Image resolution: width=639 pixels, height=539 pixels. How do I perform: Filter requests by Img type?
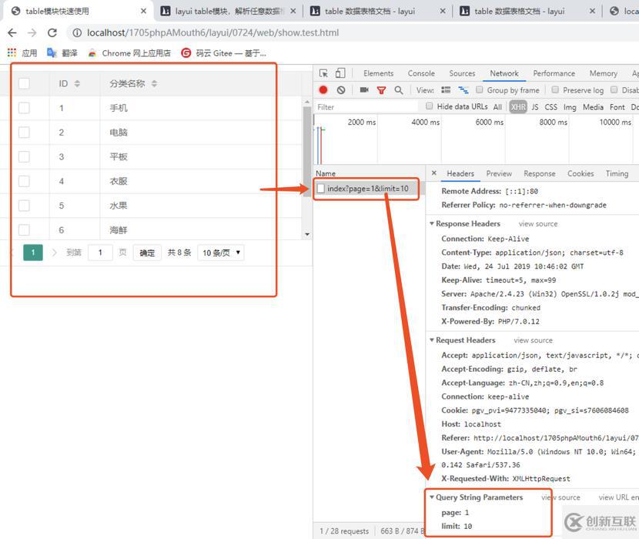pos(570,107)
